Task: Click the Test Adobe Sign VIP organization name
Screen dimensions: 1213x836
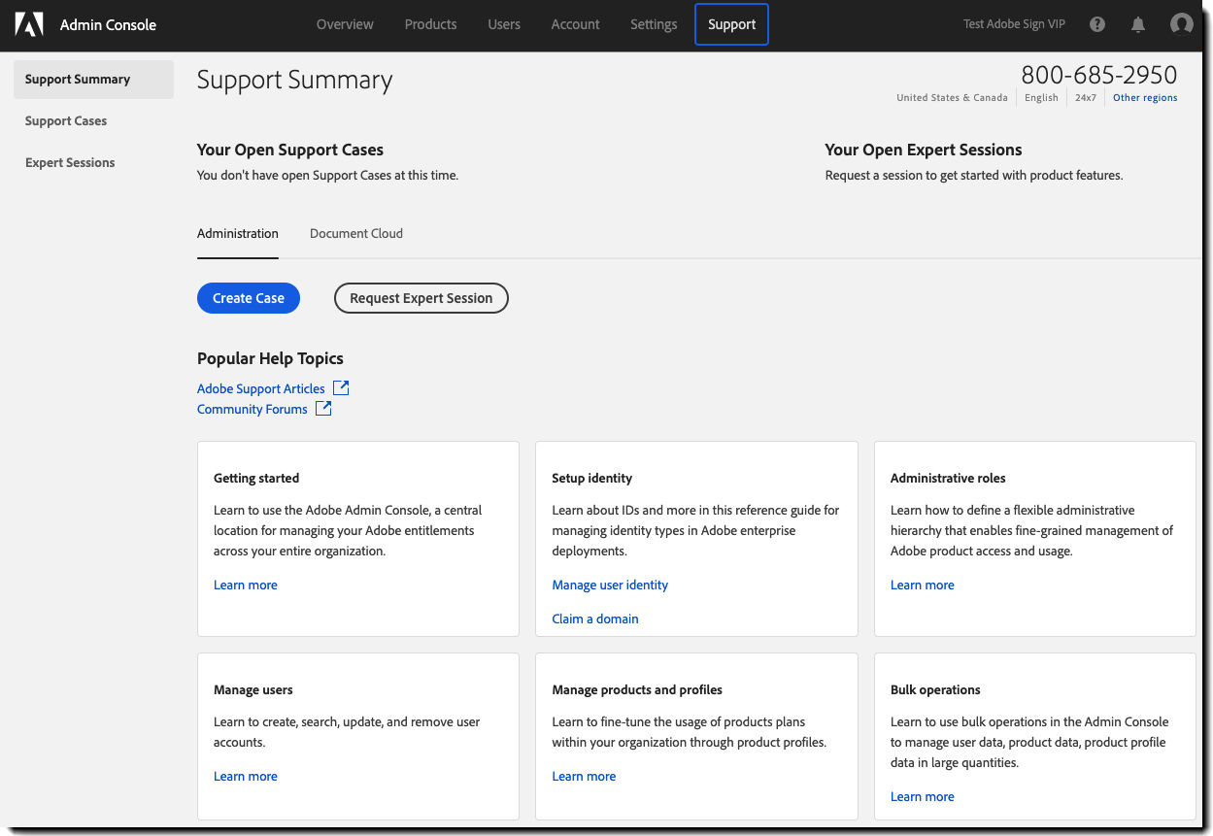Action: (x=1014, y=24)
